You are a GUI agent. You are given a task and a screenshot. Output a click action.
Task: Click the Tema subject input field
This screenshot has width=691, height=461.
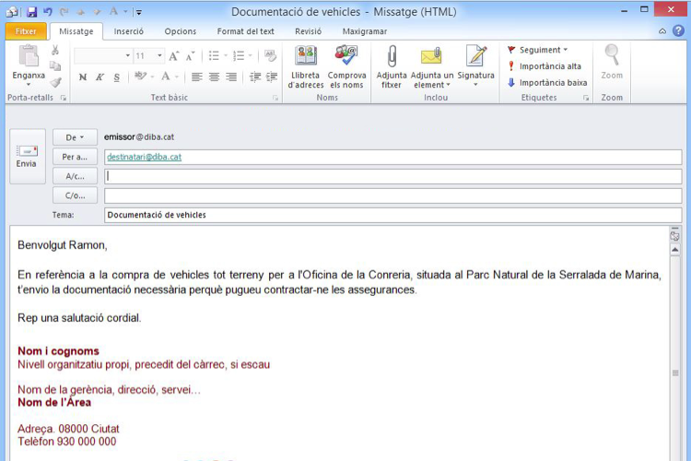coord(392,215)
